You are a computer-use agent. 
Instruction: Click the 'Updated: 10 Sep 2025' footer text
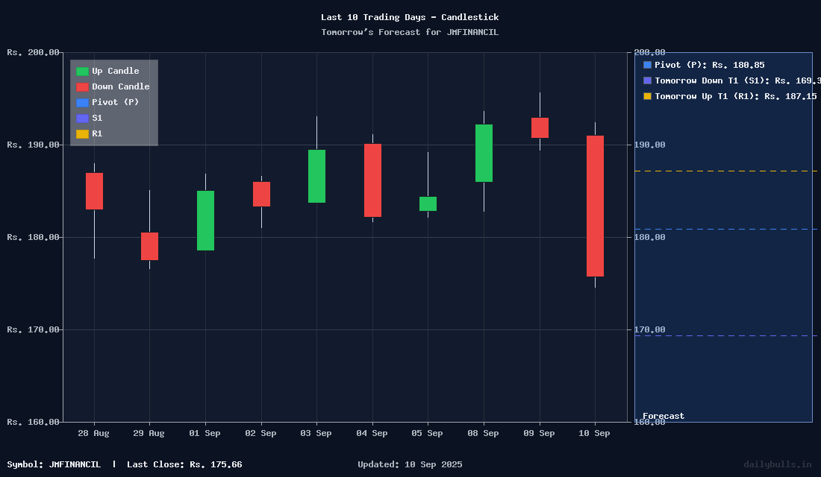(x=410, y=464)
